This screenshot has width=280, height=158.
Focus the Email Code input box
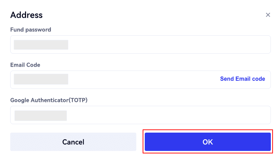(140, 80)
